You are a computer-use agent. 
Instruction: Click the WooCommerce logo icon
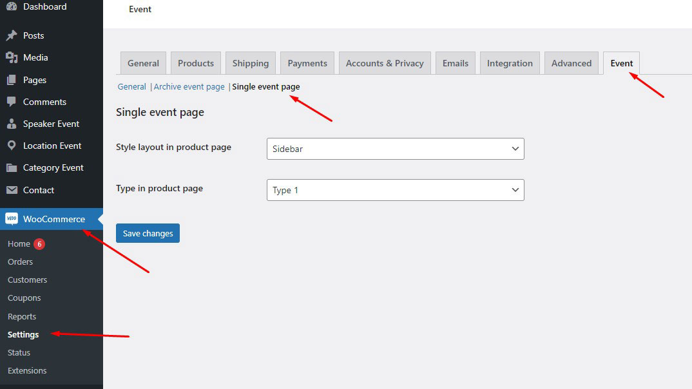(11, 218)
